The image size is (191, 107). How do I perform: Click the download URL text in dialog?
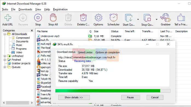(87, 57)
